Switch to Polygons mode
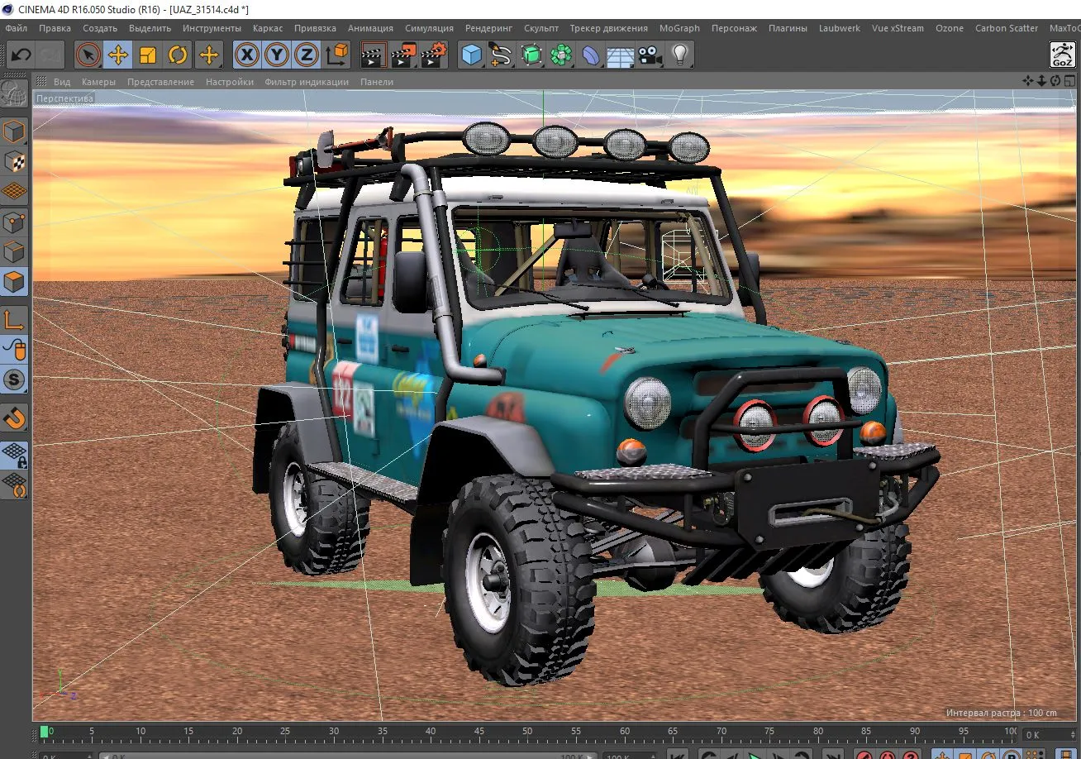The height and width of the screenshot is (759, 1081). point(15,282)
